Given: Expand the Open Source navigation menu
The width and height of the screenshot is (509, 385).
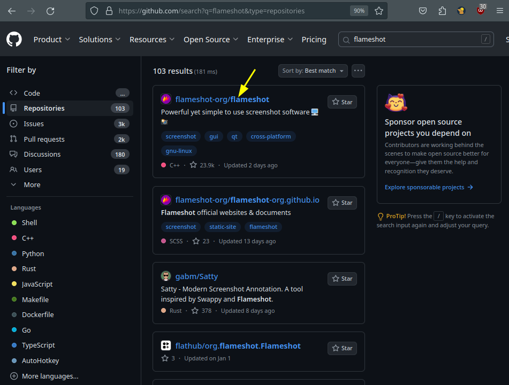Looking at the screenshot, I should click(211, 40).
